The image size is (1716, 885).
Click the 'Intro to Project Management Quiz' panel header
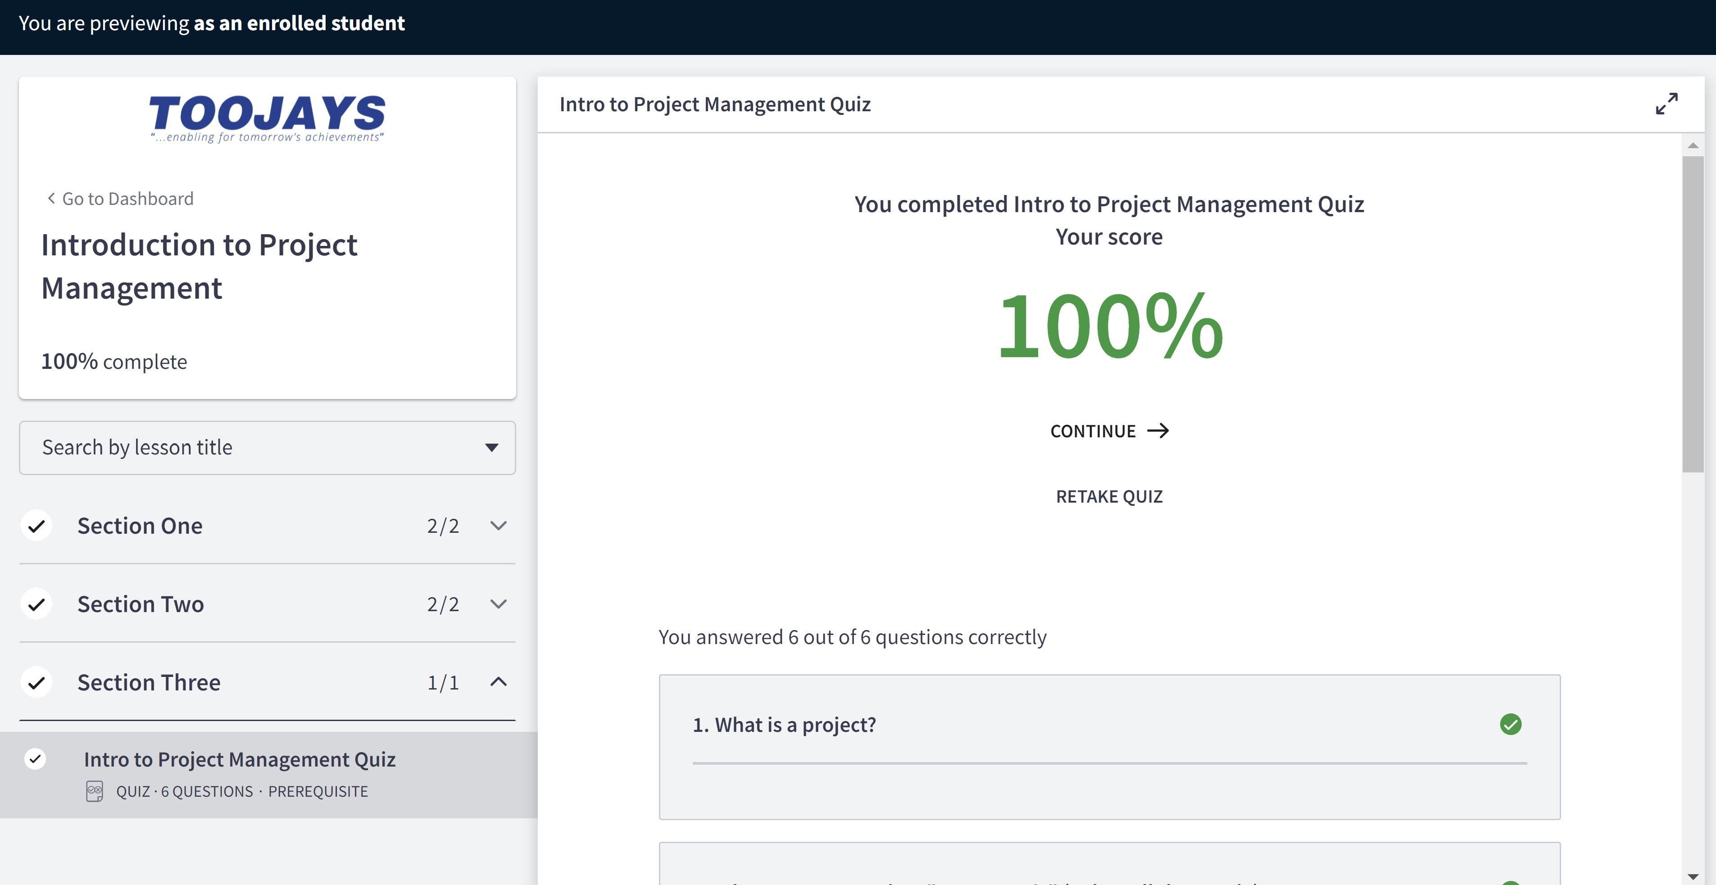tap(715, 104)
